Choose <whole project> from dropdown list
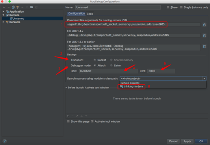 tap(163, 83)
